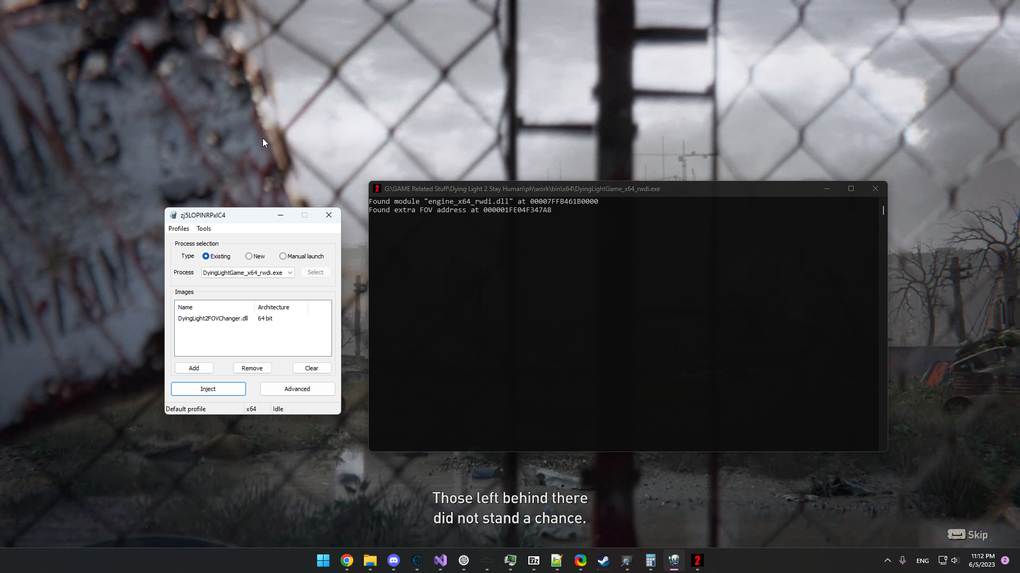
Task: Open File Explorer from the taskbar
Action: pos(370,561)
